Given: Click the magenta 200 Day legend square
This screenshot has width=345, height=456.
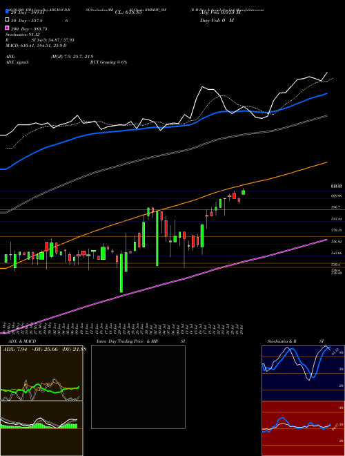Looking at the screenshot, I should (8, 28).
